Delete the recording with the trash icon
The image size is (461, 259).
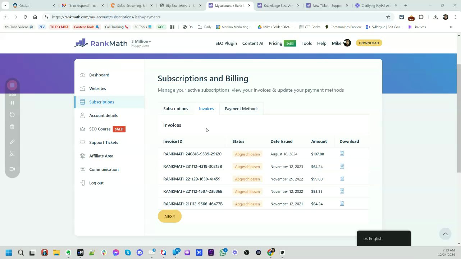pyautogui.click(x=12, y=127)
